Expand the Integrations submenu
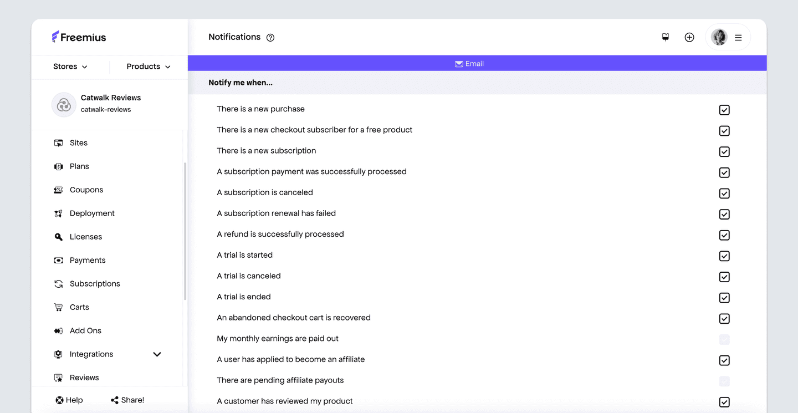 (157, 354)
